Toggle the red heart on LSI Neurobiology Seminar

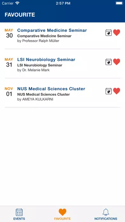click(117, 62)
